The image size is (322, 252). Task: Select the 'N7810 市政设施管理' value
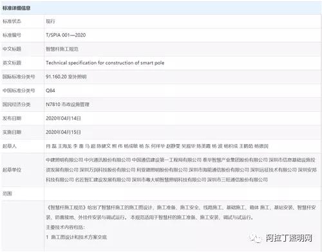tap(68, 104)
